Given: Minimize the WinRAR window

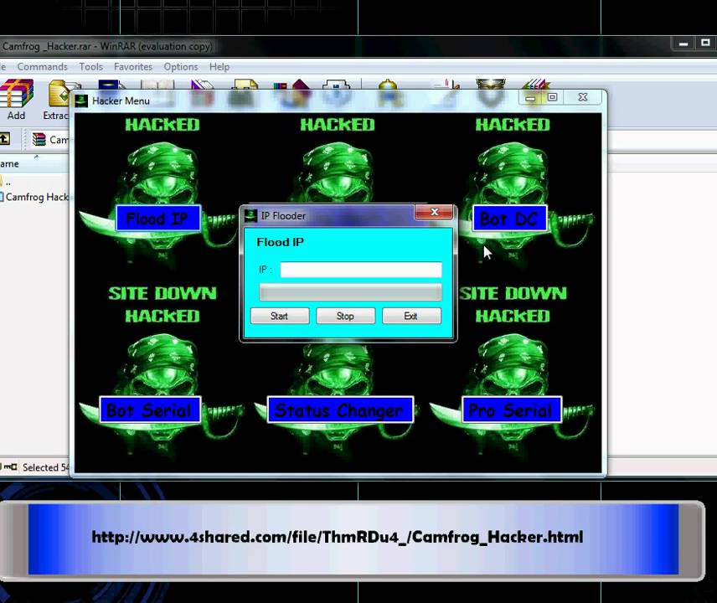Looking at the screenshot, I should (683, 44).
